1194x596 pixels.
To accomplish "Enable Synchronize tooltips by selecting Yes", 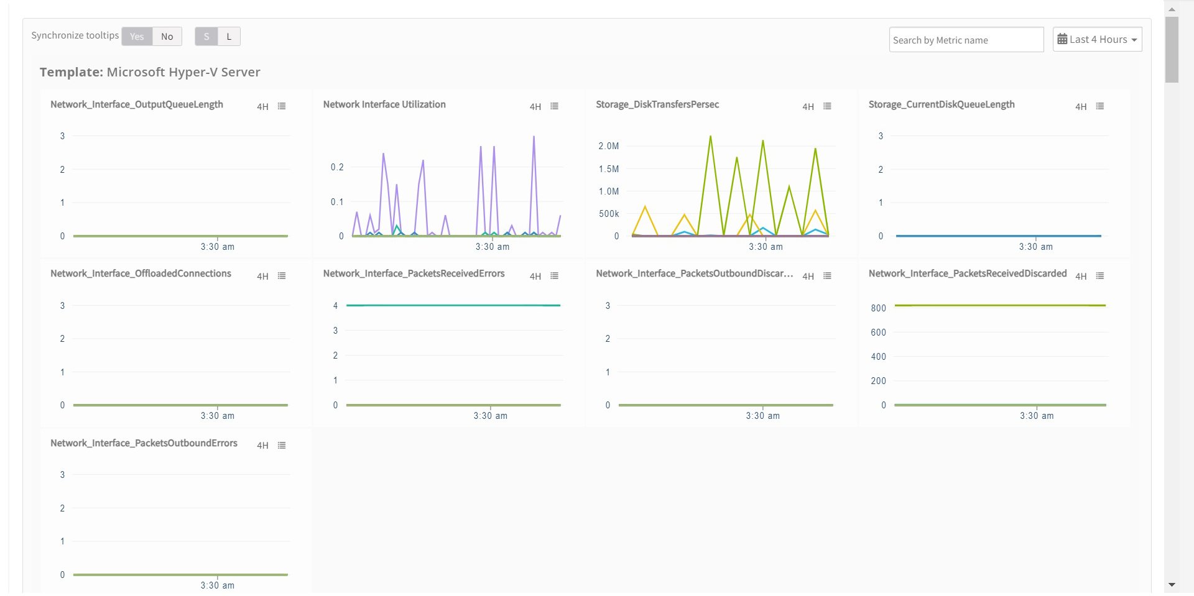I will click(x=137, y=36).
